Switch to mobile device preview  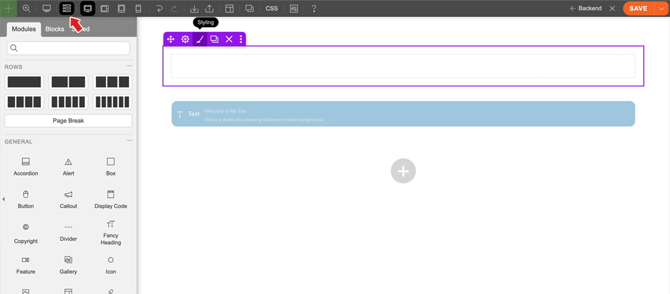138,8
